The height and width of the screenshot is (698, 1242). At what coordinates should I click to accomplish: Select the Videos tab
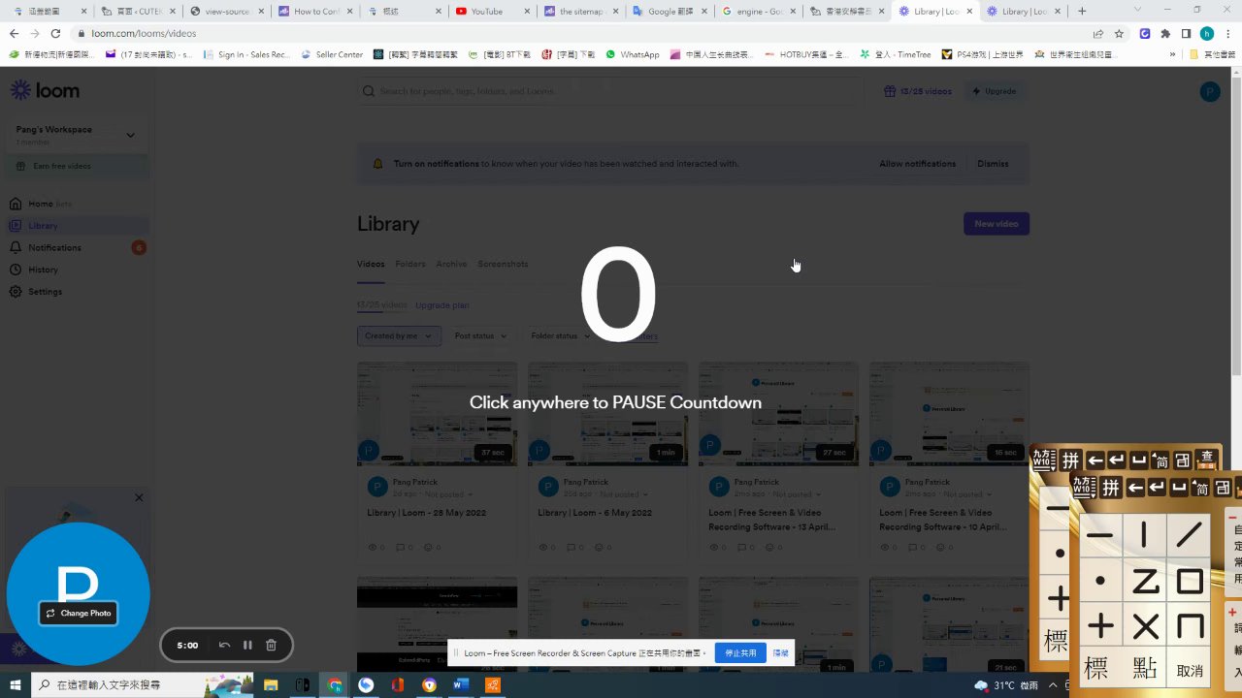371,264
